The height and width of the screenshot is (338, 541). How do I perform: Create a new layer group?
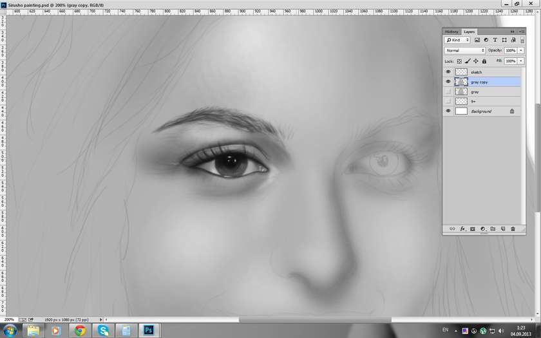(493, 229)
